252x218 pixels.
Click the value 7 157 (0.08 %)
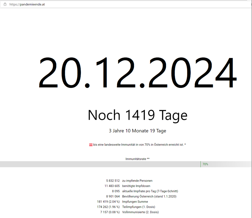tap(110, 212)
